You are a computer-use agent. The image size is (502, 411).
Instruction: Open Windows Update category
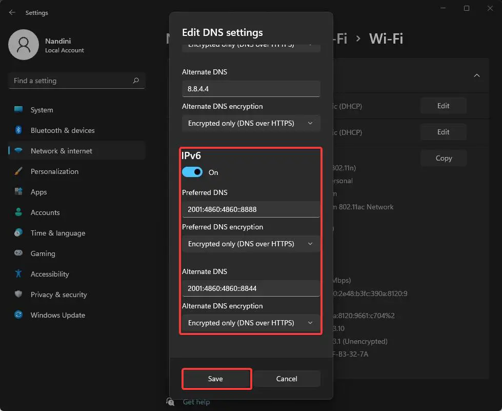pyautogui.click(x=77, y=315)
